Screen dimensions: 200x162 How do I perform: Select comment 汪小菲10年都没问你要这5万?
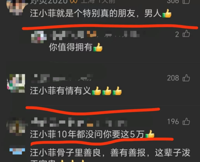87,134
